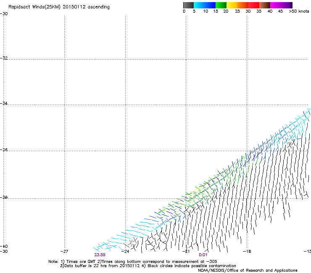Click the legend label '25'
The height and width of the screenshot is (273, 311).
tap(237, 11)
